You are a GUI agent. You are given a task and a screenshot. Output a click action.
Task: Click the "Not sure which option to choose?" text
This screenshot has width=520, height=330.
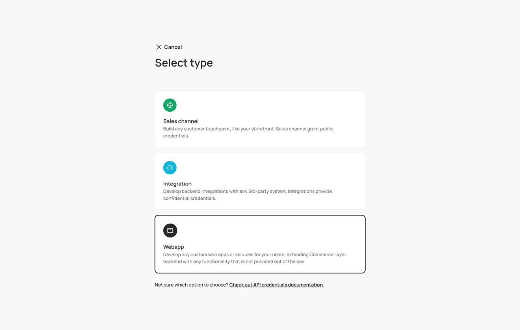tap(191, 285)
